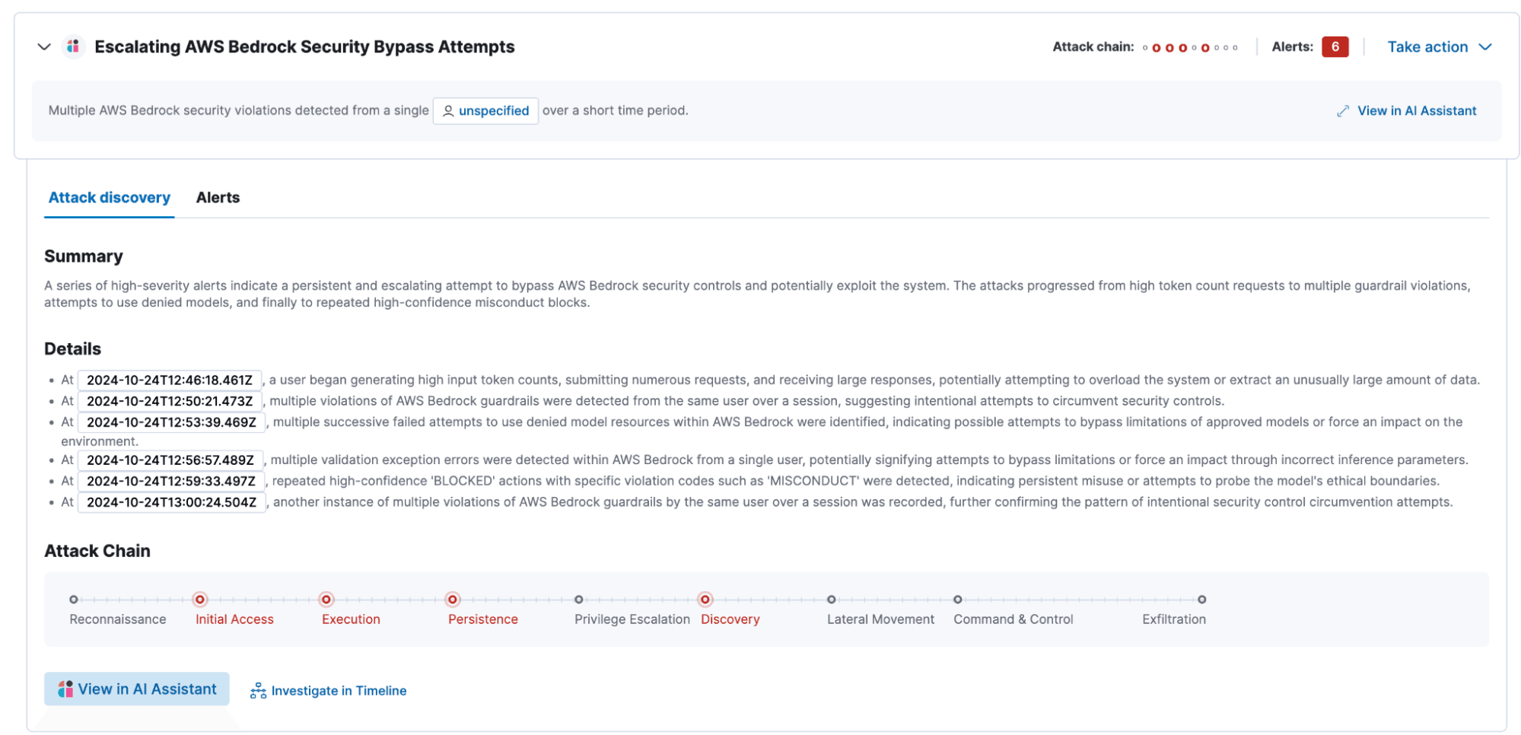Click the Command & Control label

1013,619
